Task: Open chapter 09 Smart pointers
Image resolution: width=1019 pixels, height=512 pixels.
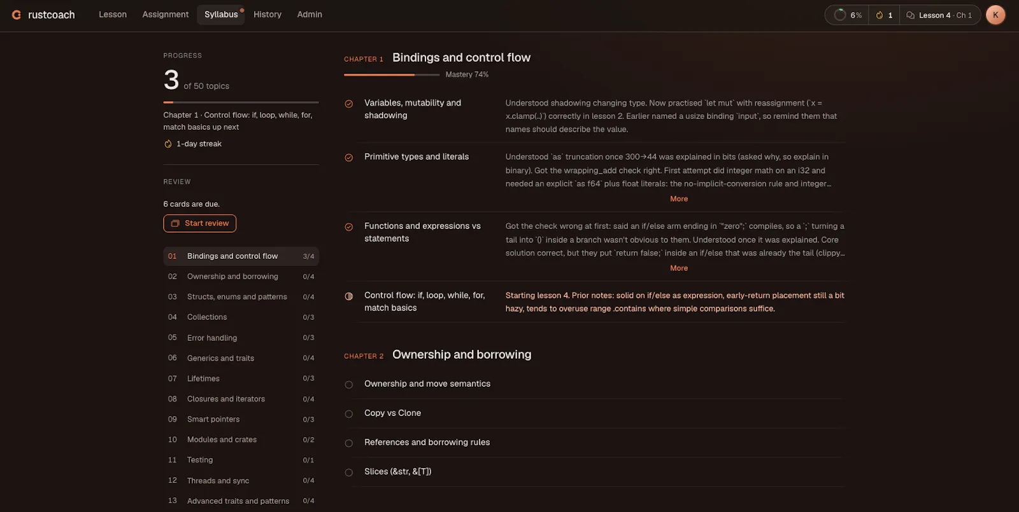Action: pyautogui.click(x=241, y=419)
